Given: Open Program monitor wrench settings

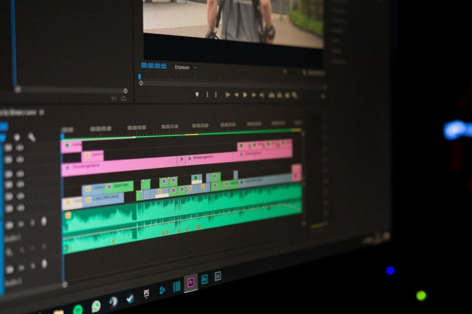Looking at the screenshot, I should coord(304,72).
